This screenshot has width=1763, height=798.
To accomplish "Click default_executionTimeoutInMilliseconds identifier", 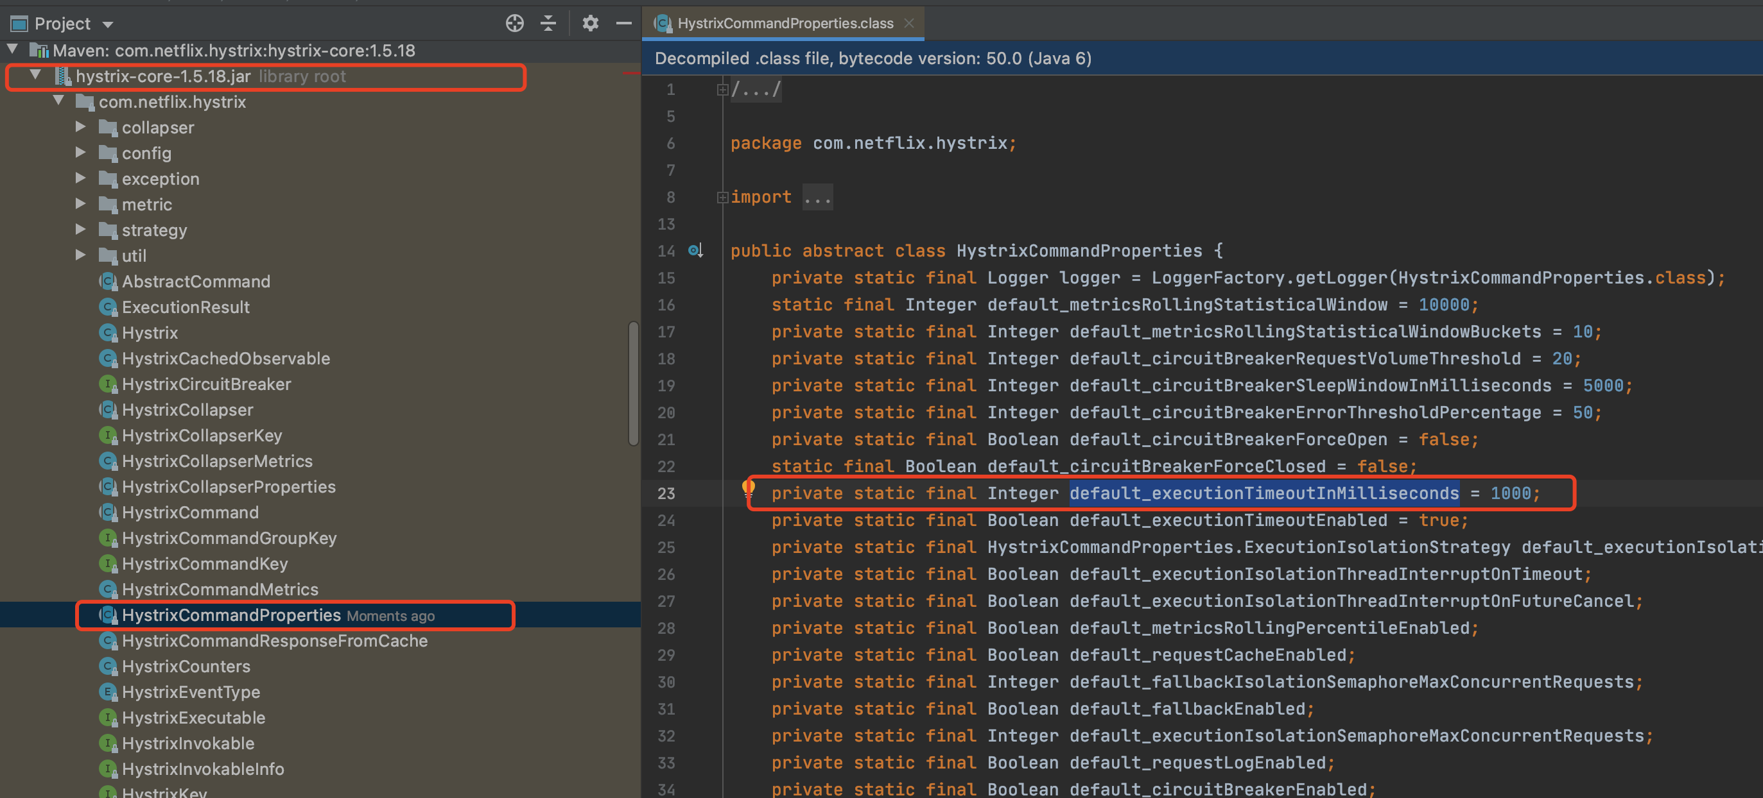I will pos(1264,493).
